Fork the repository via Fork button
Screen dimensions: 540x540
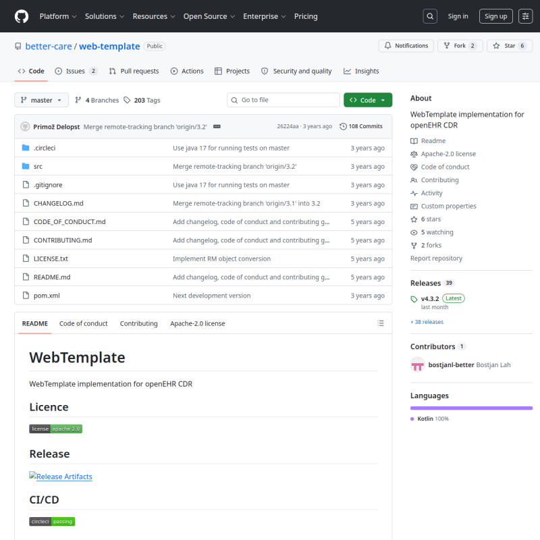(x=460, y=46)
